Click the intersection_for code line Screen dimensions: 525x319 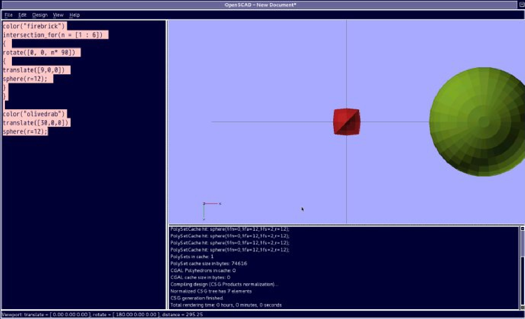pyautogui.click(x=52, y=35)
